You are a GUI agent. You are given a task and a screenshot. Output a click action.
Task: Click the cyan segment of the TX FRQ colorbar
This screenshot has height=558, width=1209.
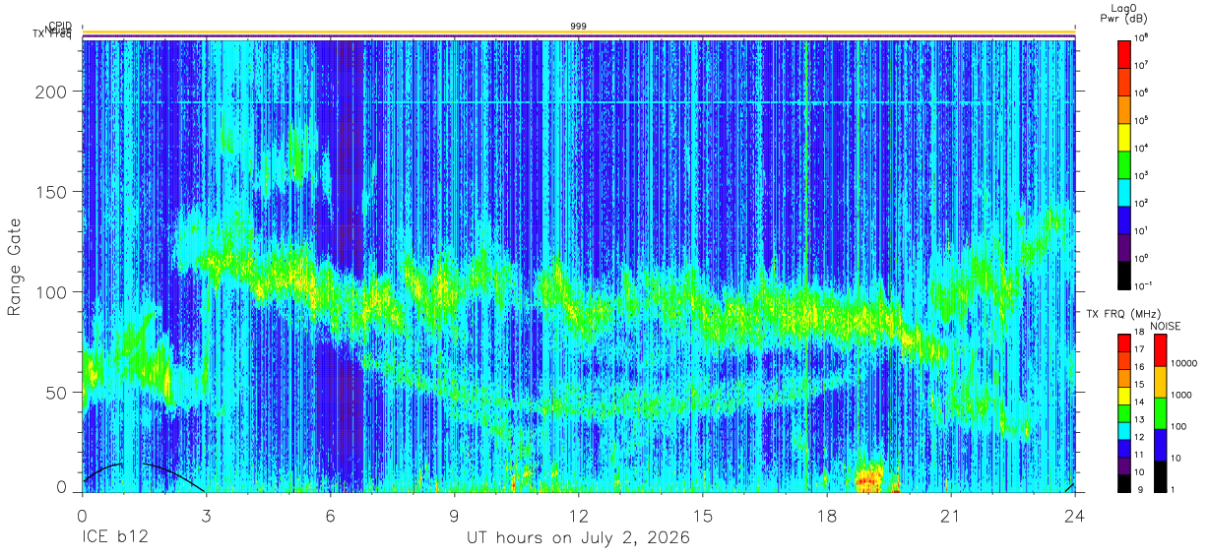tap(1123, 429)
